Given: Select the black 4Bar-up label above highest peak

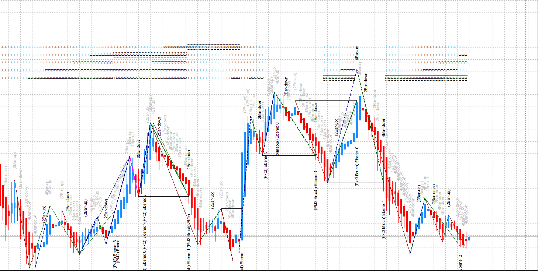Looking at the screenshot, I should click(x=357, y=53).
